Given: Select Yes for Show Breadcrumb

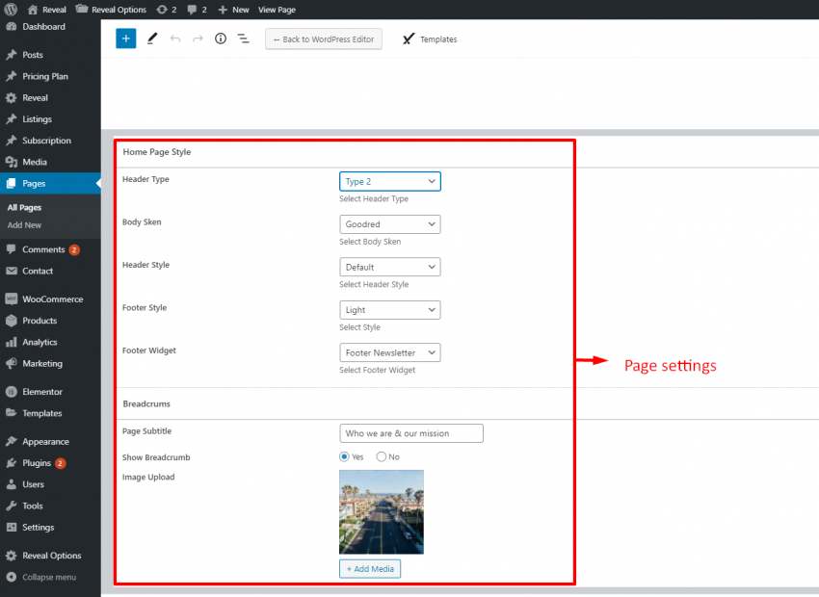Looking at the screenshot, I should click(344, 457).
